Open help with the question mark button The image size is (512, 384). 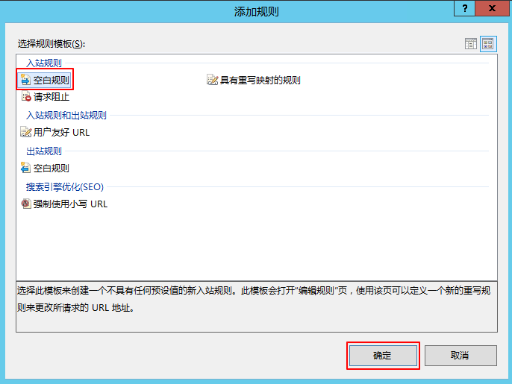466,7
